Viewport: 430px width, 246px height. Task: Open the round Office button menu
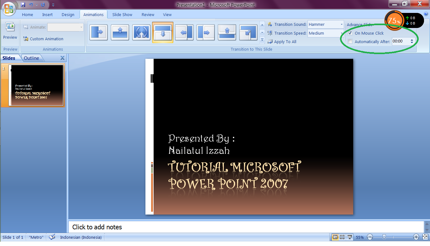(x=9, y=8)
